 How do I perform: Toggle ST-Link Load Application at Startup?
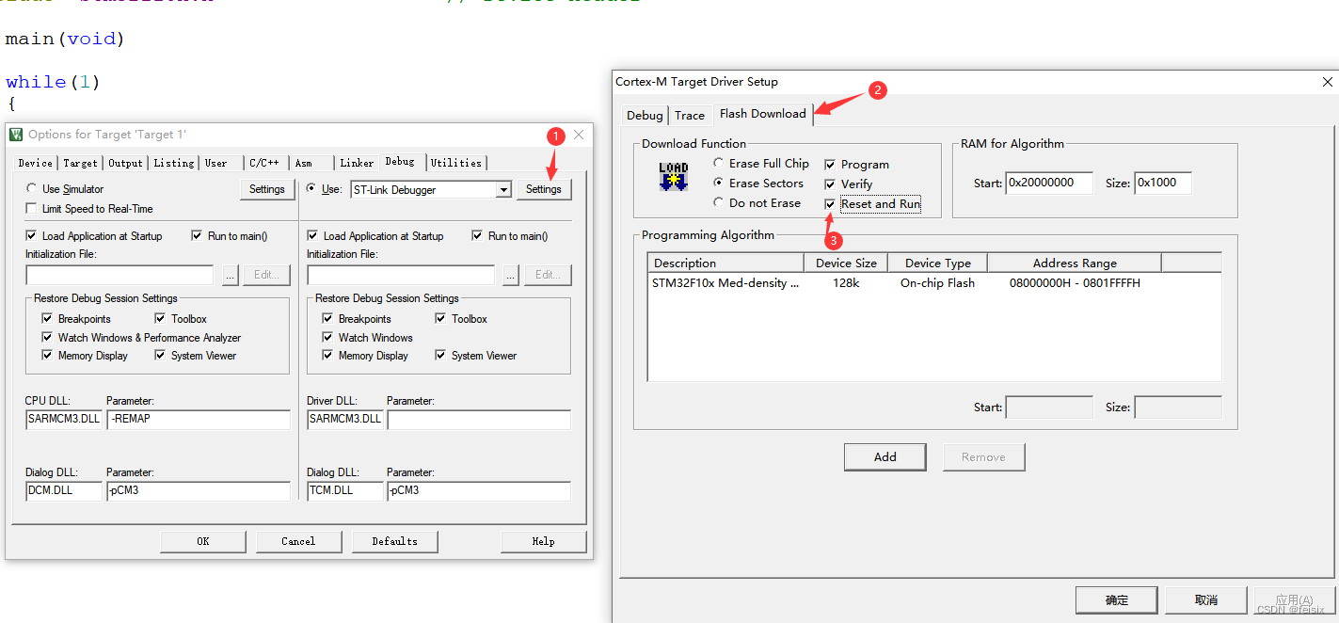click(x=312, y=236)
